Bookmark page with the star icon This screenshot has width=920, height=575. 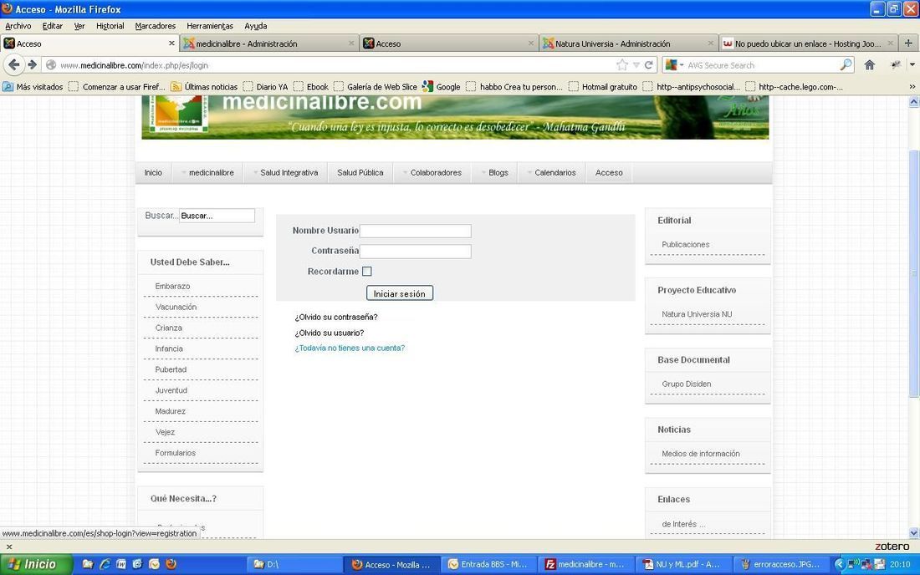[622, 65]
